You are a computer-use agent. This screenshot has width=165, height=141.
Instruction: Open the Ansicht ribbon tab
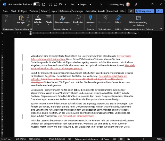[x=102, y=11]
